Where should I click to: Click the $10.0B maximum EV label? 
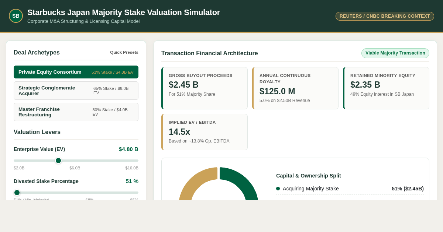click(x=132, y=168)
